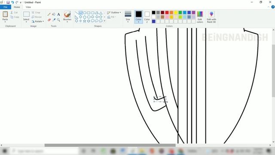Image resolution: width=275 pixels, height=155 pixels.
Task: Pick the Hexagon shape
Action: tap(89, 17)
